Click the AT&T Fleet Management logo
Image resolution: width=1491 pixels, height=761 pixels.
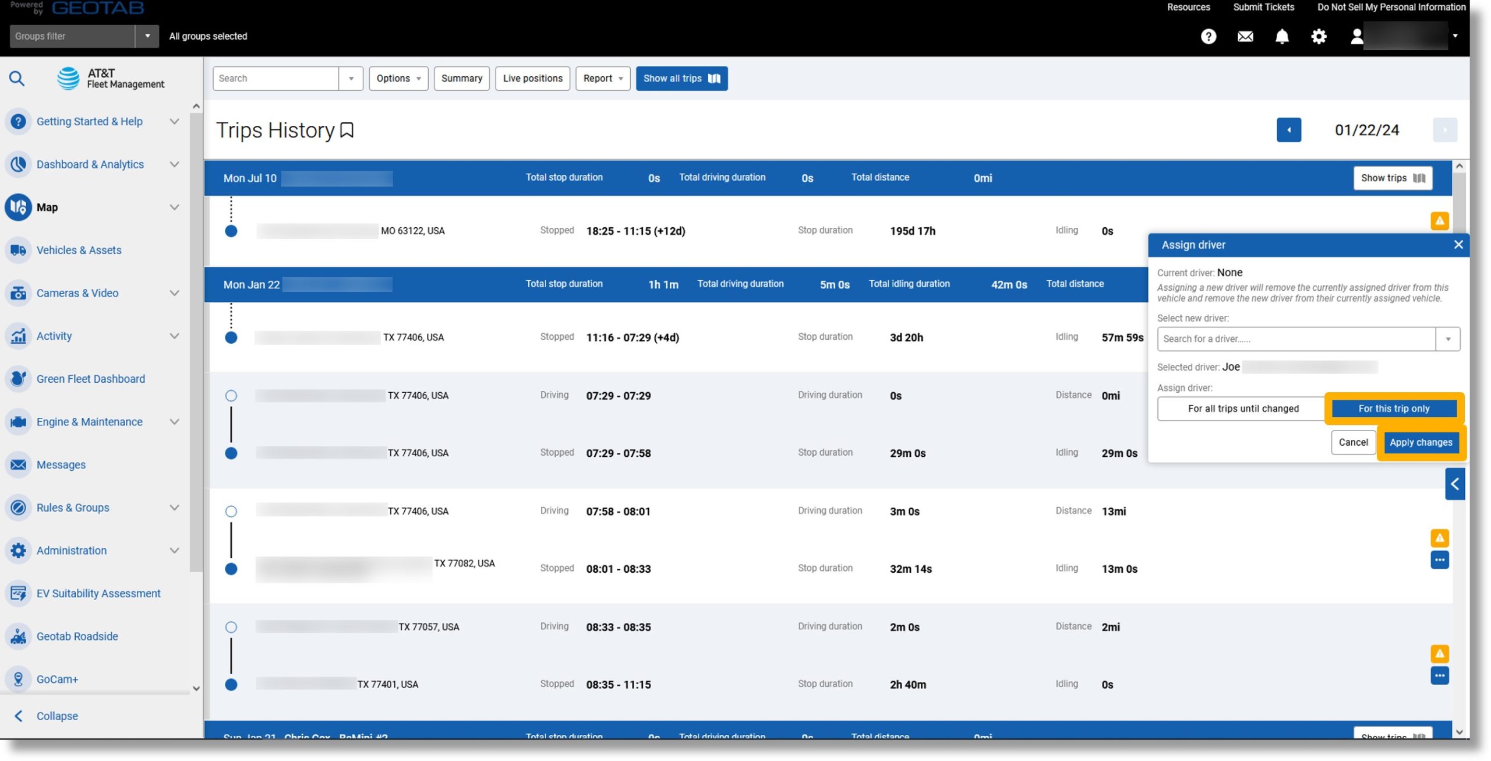(x=111, y=78)
